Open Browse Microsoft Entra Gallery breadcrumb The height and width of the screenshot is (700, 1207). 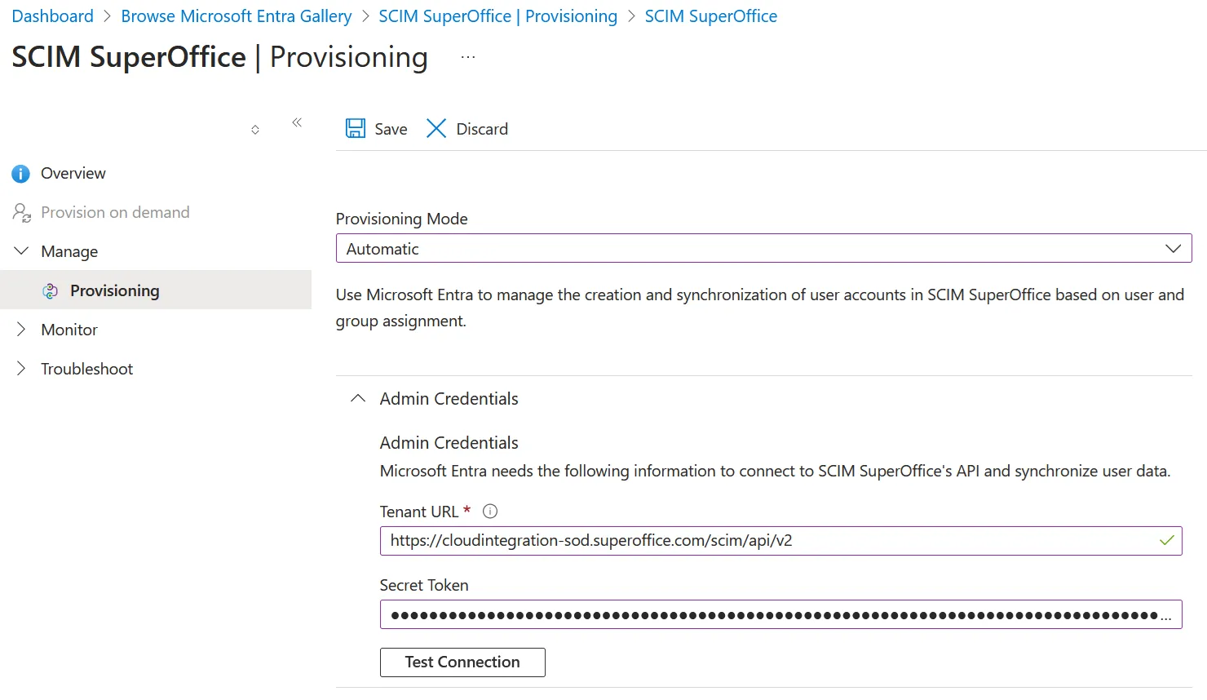pos(237,16)
